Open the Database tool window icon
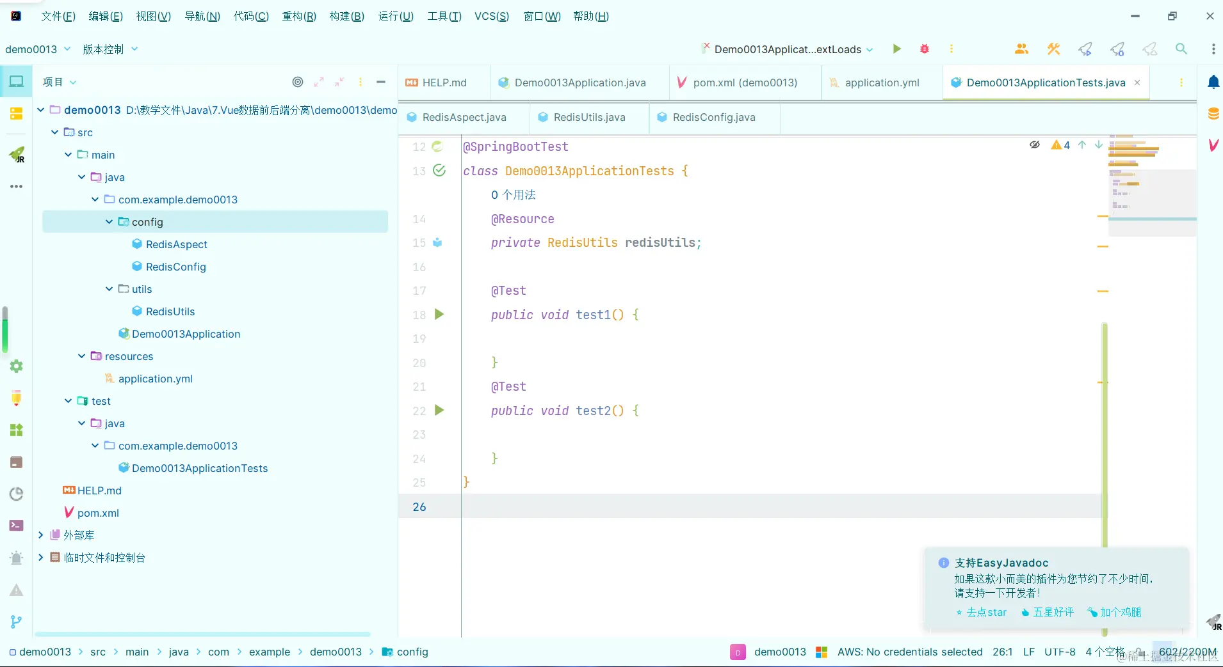The height and width of the screenshot is (667, 1223). (x=1213, y=114)
